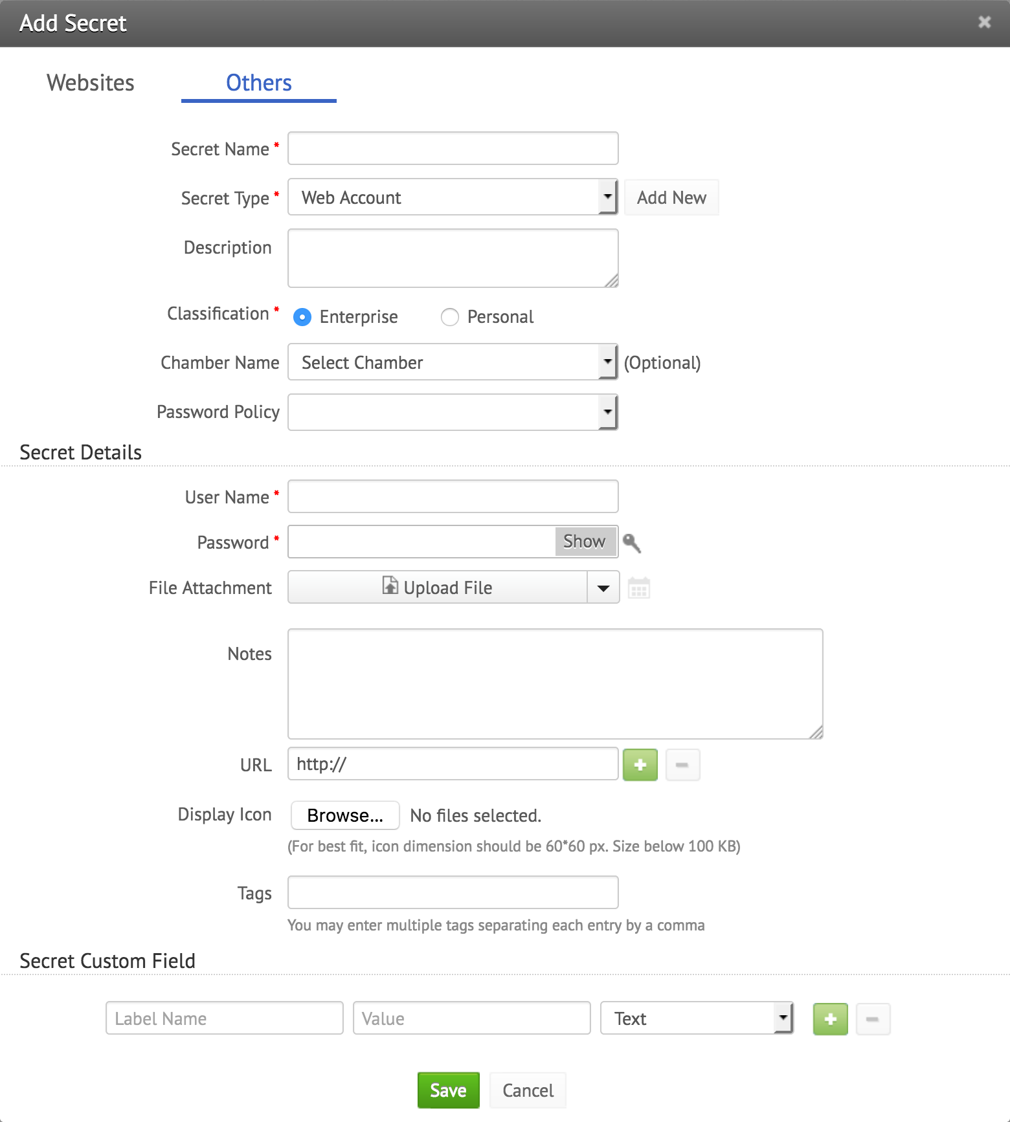The image size is (1010, 1122).
Task: Click Add New secret type button
Action: tap(671, 197)
